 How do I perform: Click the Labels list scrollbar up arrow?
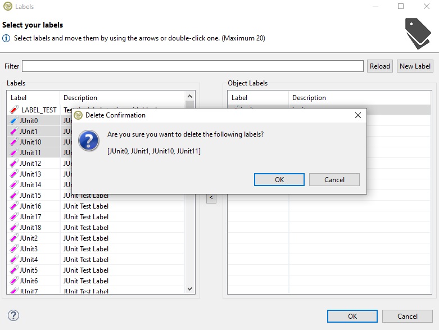click(x=190, y=97)
